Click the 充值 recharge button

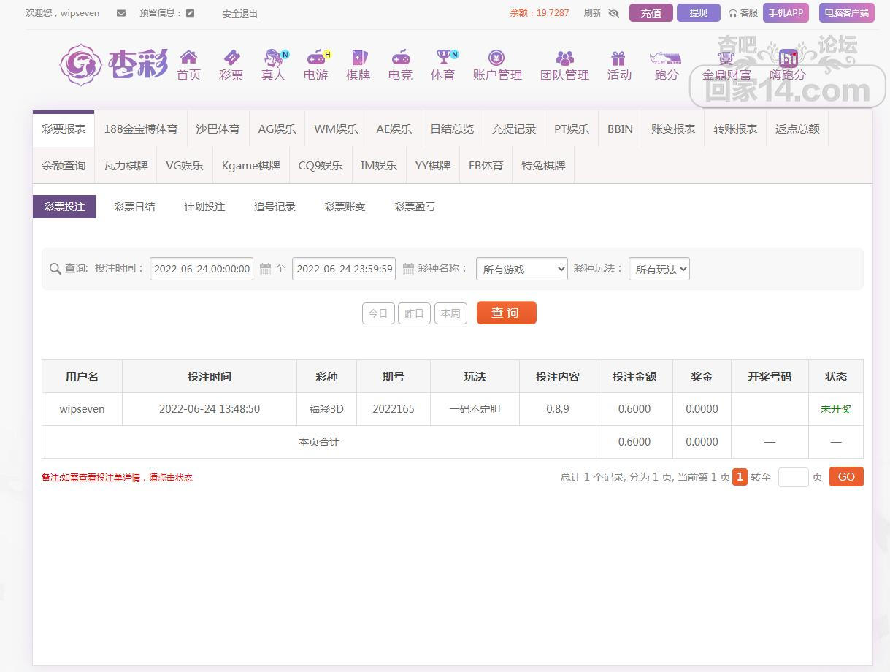[x=651, y=13]
